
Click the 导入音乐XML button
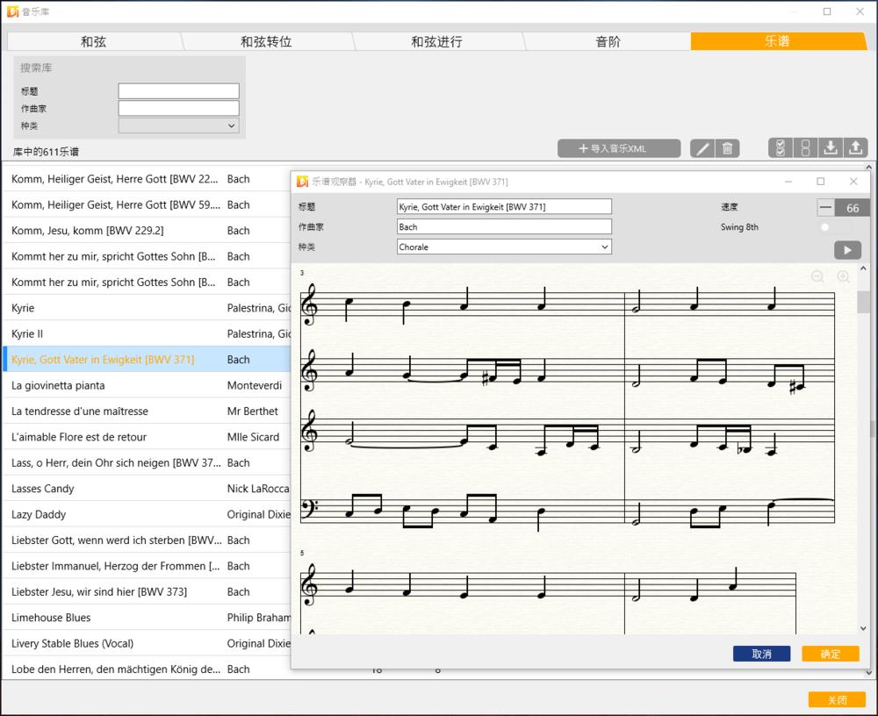[619, 148]
